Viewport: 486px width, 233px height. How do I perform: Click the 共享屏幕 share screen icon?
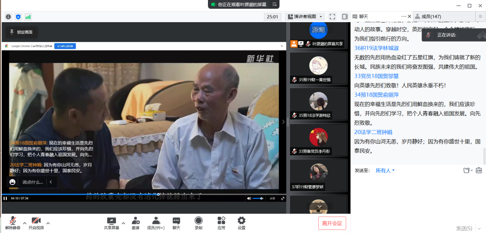[111, 223]
